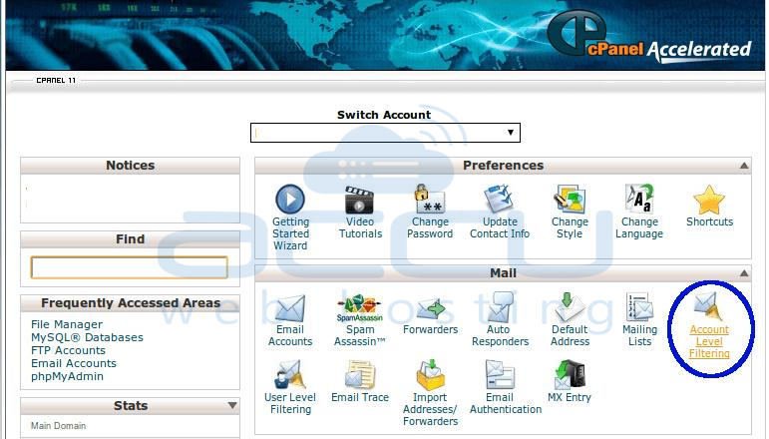
Task: Open the MX Entry icon
Action: (570, 375)
